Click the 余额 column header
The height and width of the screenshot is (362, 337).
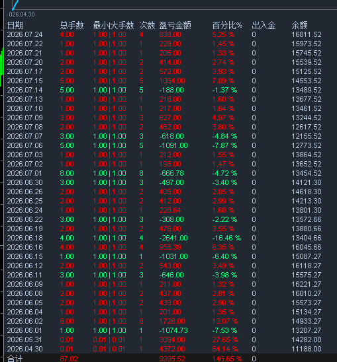[299, 25]
